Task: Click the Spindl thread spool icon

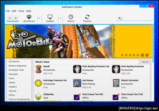Action: coord(38,69)
